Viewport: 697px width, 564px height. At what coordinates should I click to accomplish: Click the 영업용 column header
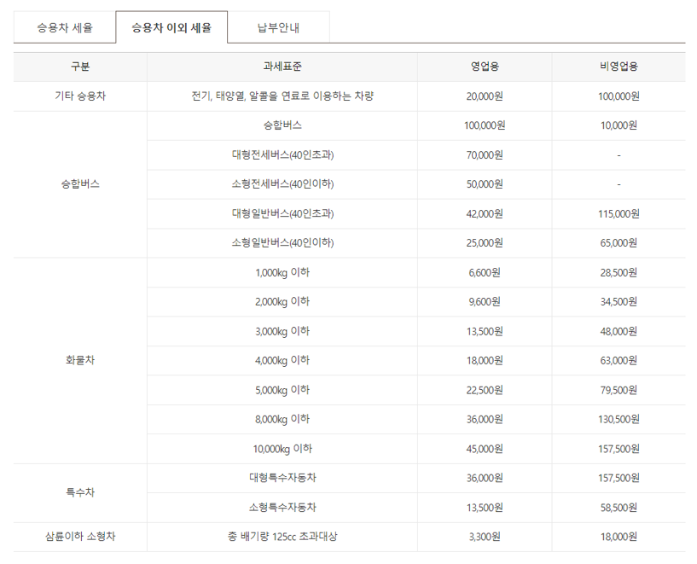[485, 66]
